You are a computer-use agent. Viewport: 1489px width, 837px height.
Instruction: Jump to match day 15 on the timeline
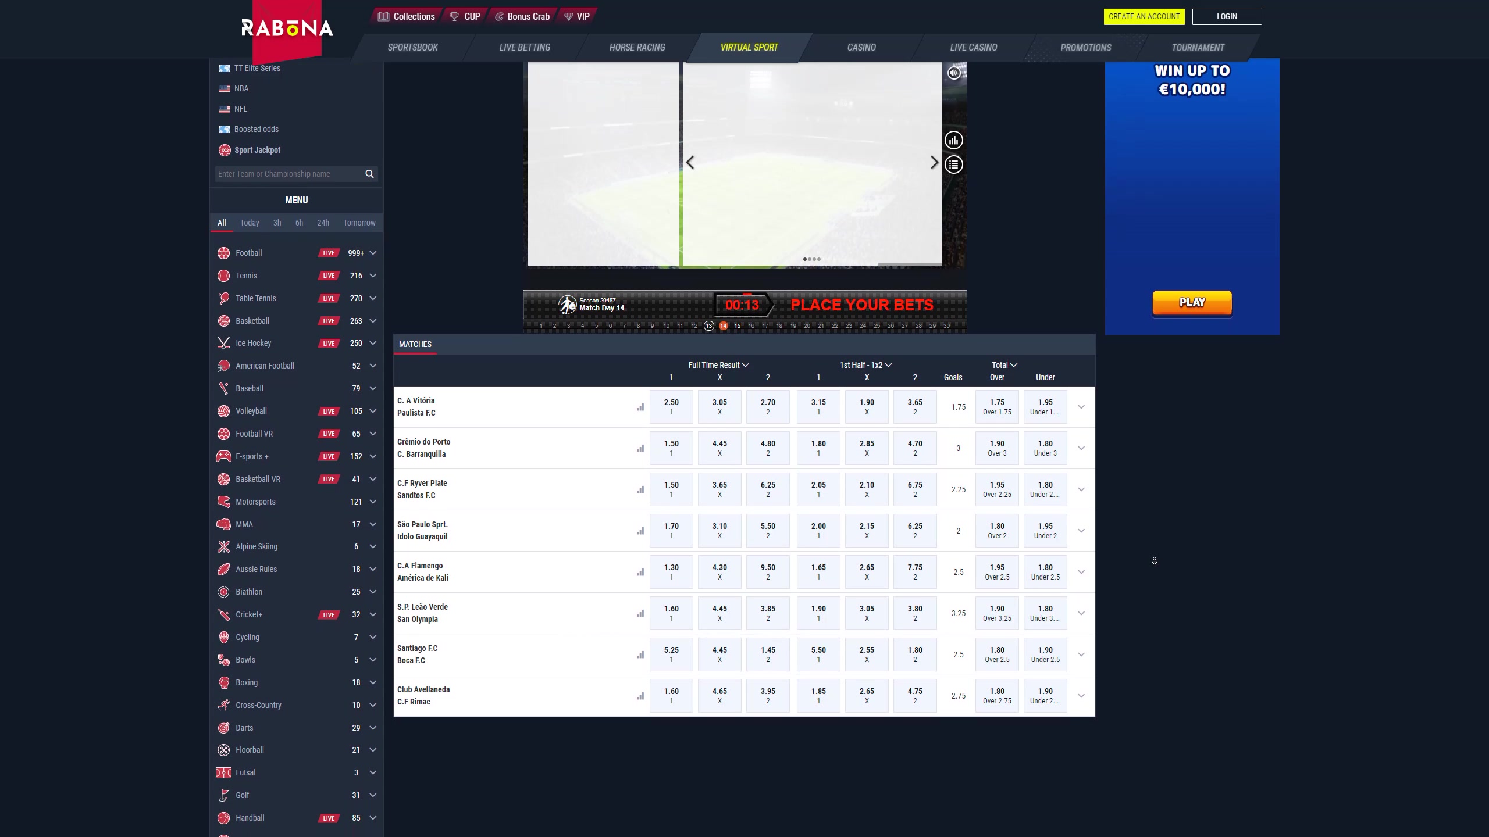coord(737,326)
